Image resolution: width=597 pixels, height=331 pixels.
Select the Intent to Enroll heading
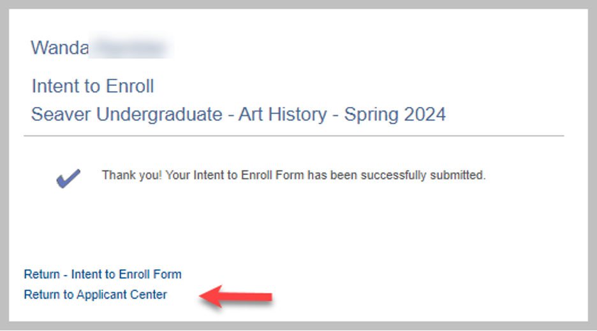[x=92, y=86]
